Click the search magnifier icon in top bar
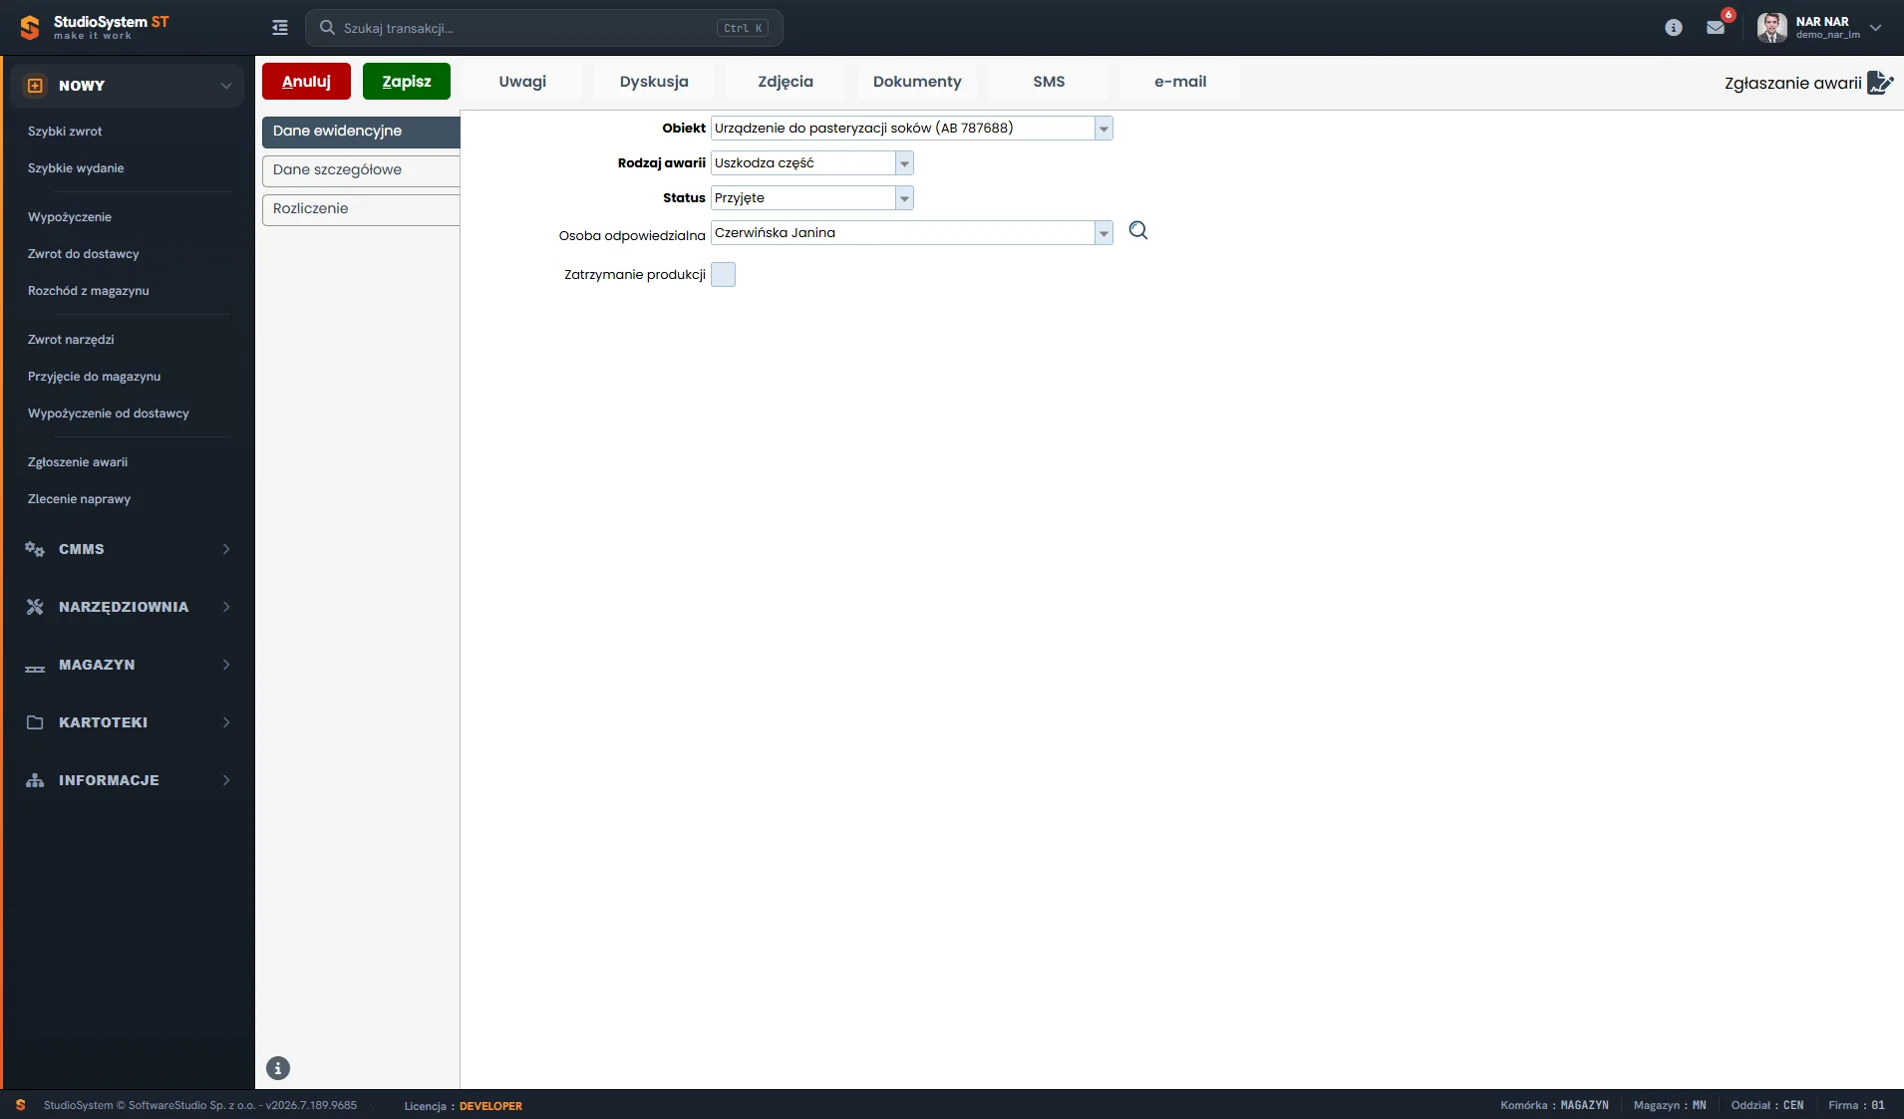1904x1119 pixels. pyautogui.click(x=327, y=28)
